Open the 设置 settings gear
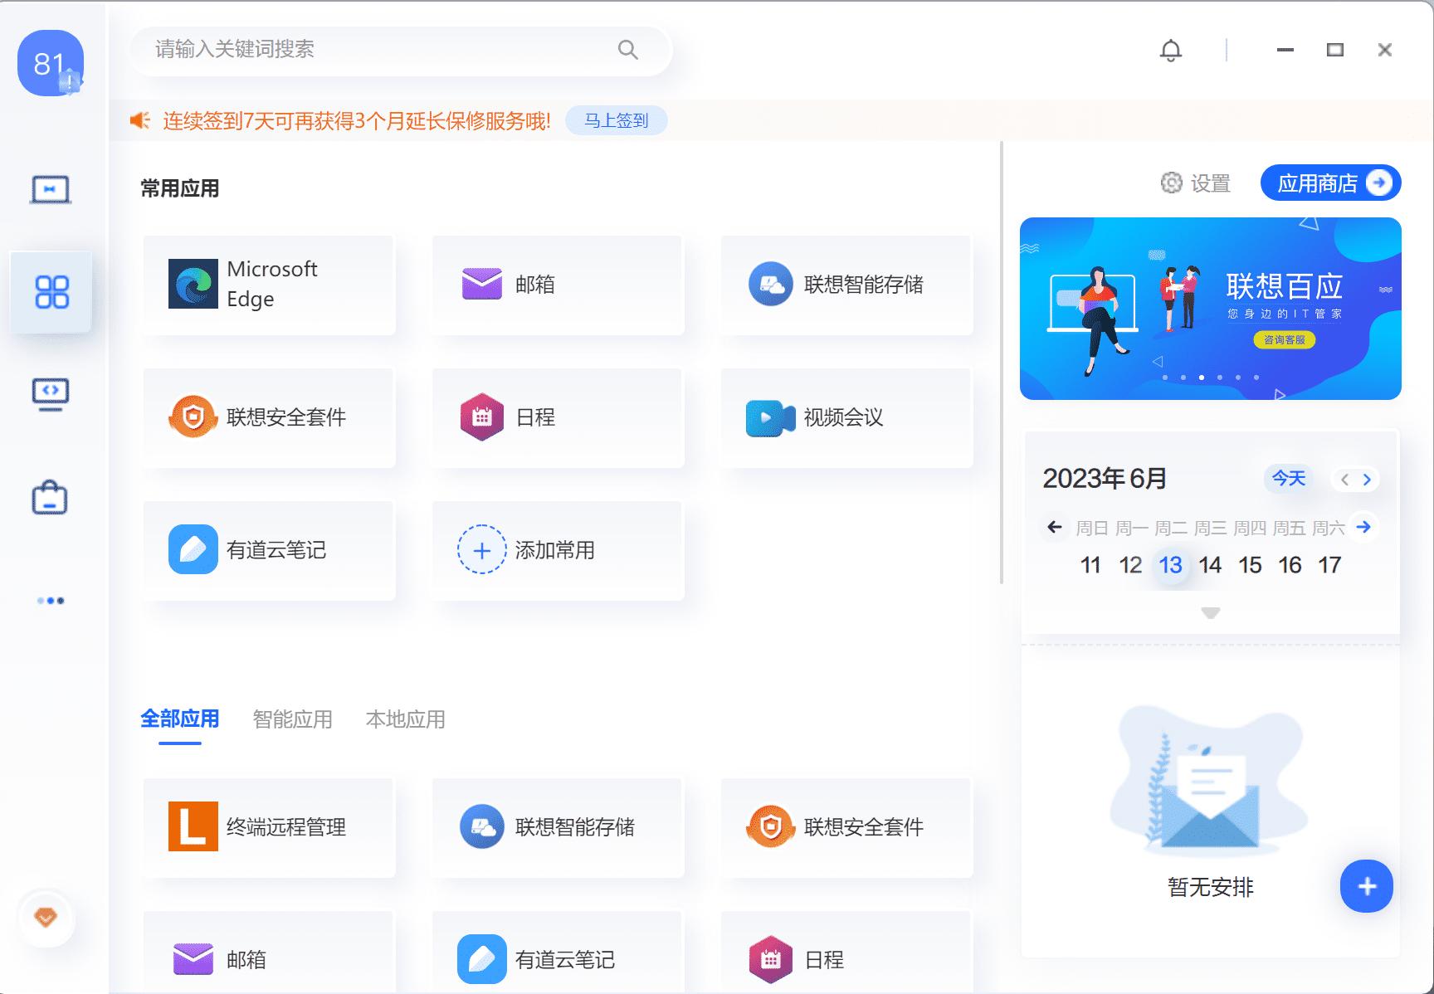This screenshot has width=1434, height=994. (x=1195, y=183)
